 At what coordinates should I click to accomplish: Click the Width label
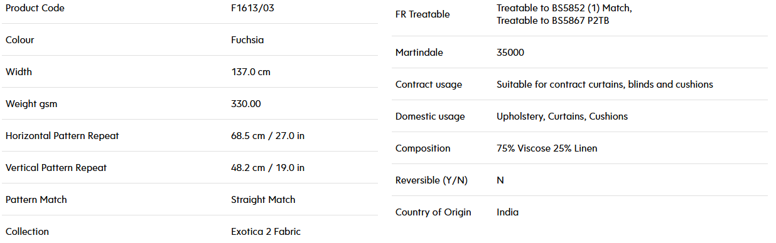click(19, 72)
